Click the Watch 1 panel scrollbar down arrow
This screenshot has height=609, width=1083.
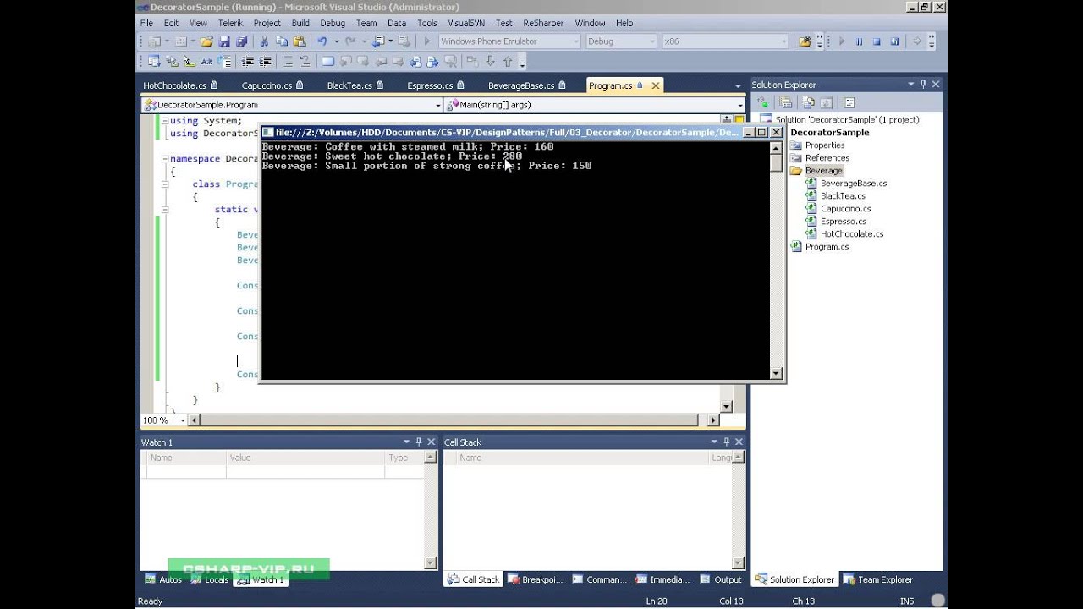tap(430, 562)
